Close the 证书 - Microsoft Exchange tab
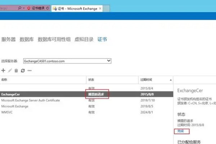This screenshot has height=144, width=216. click(x=100, y=9)
